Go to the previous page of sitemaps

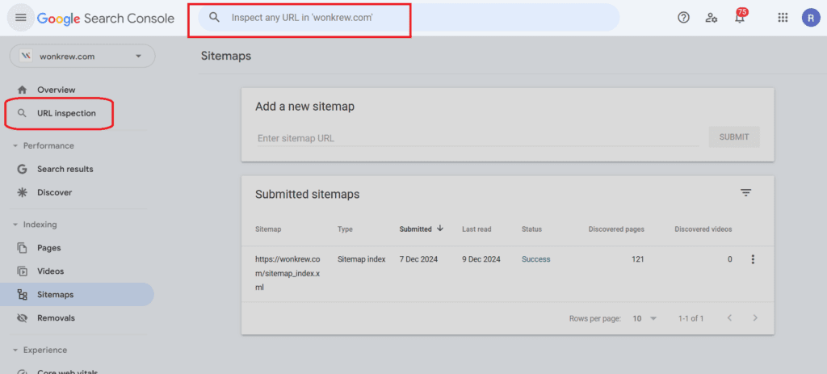[x=729, y=317]
